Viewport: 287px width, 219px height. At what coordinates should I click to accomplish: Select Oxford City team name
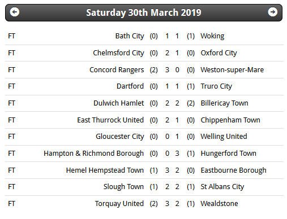tap(219, 53)
